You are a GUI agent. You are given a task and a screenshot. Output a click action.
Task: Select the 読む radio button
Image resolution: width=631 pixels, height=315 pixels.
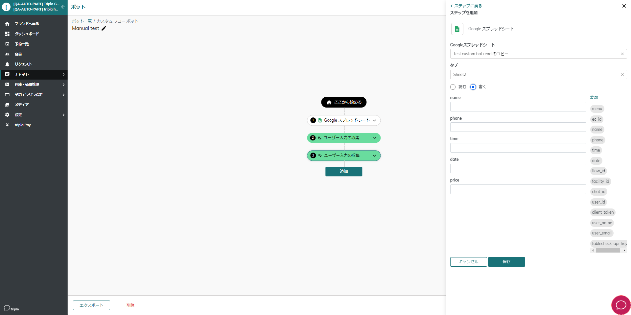point(453,87)
